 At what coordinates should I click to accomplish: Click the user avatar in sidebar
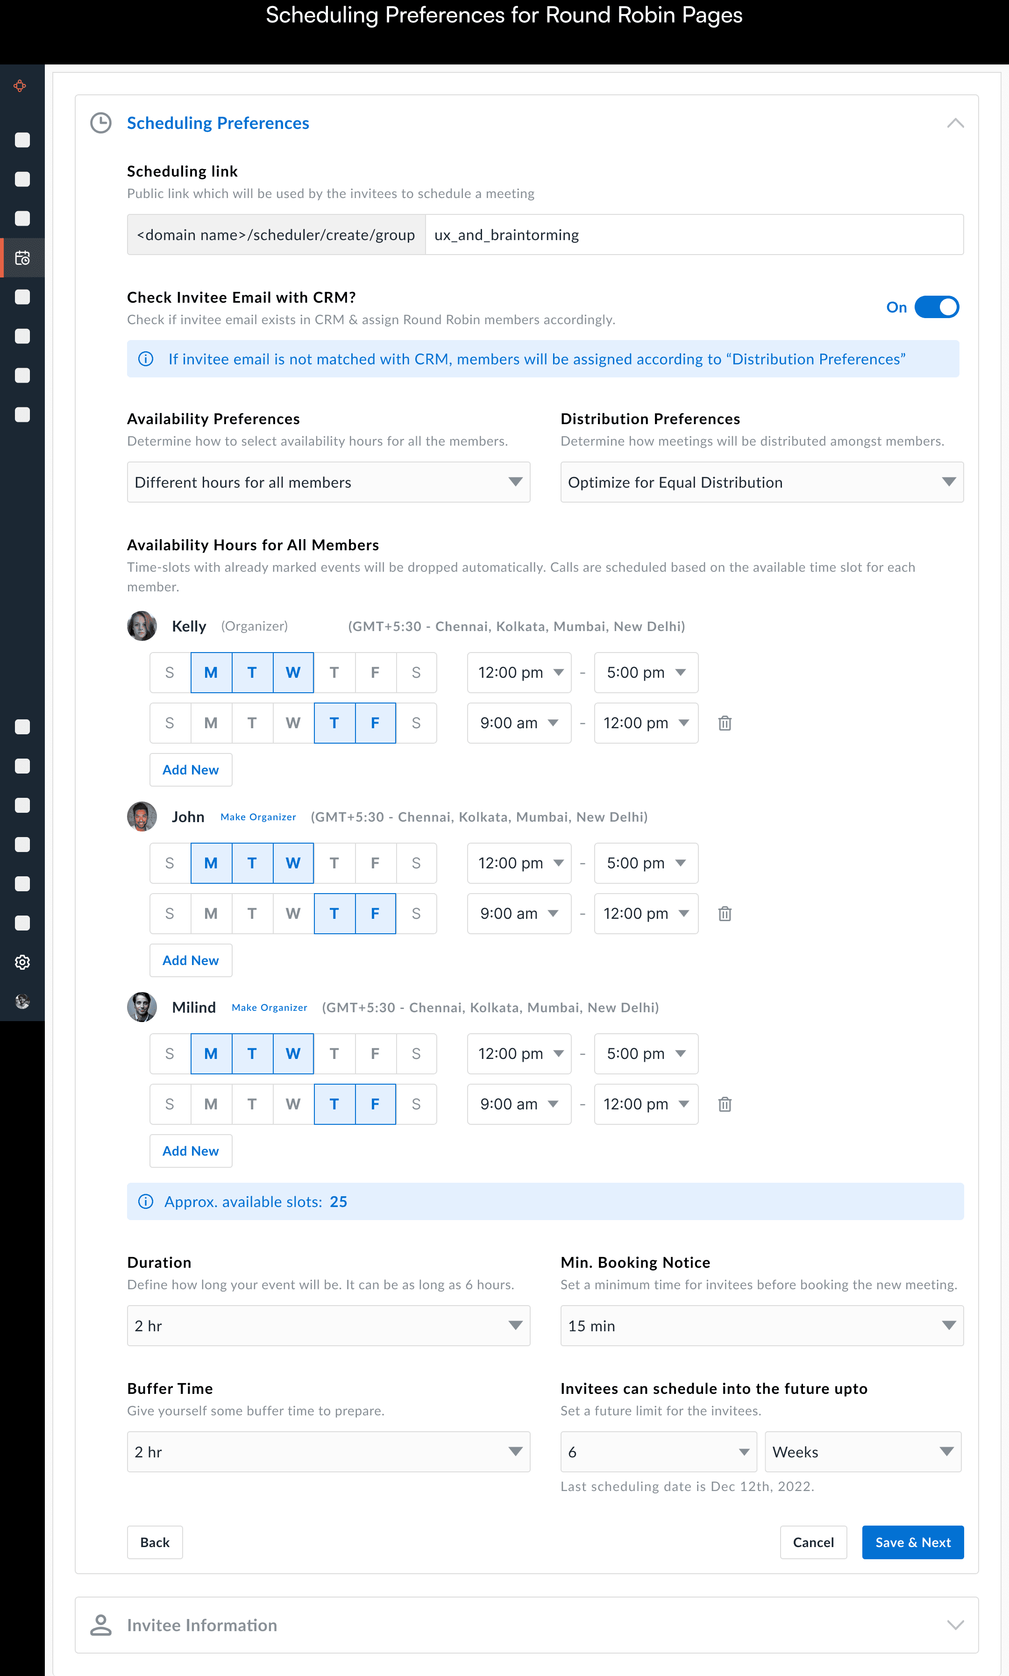[x=22, y=1001]
